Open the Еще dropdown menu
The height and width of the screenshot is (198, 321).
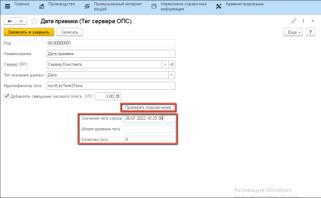pyautogui.click(x=293, y=32)
